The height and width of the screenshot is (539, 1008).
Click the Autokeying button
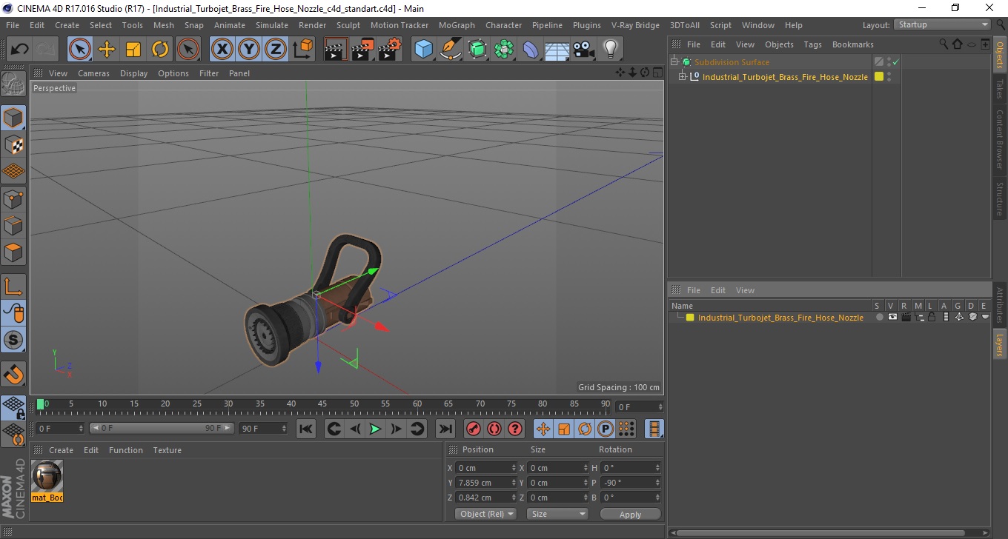494,429
